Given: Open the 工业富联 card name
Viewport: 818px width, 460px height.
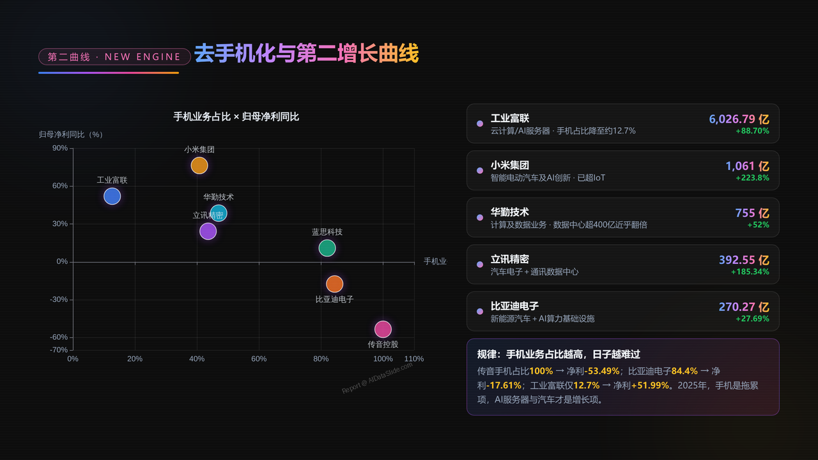Looking at the screenshot, I should [510, 118].
